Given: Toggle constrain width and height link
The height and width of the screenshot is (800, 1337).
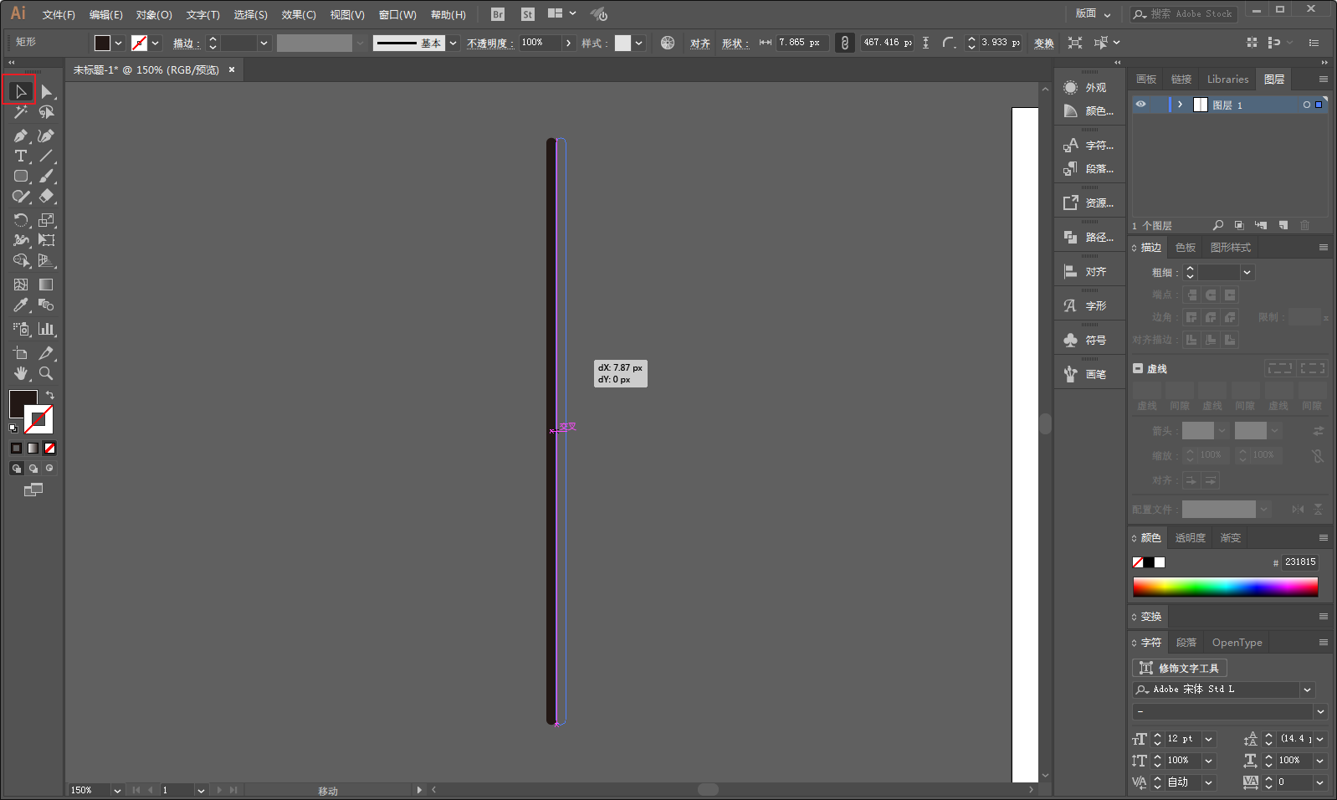Looking at the screenshot, I should click(x=845, y=43).
